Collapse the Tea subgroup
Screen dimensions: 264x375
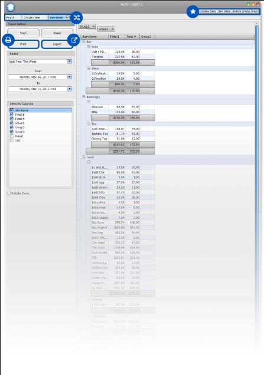tap(89, 124)
